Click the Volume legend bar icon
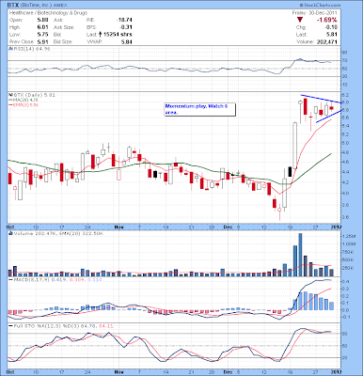This screenshot has height=376, width=363. pos(10,233)
